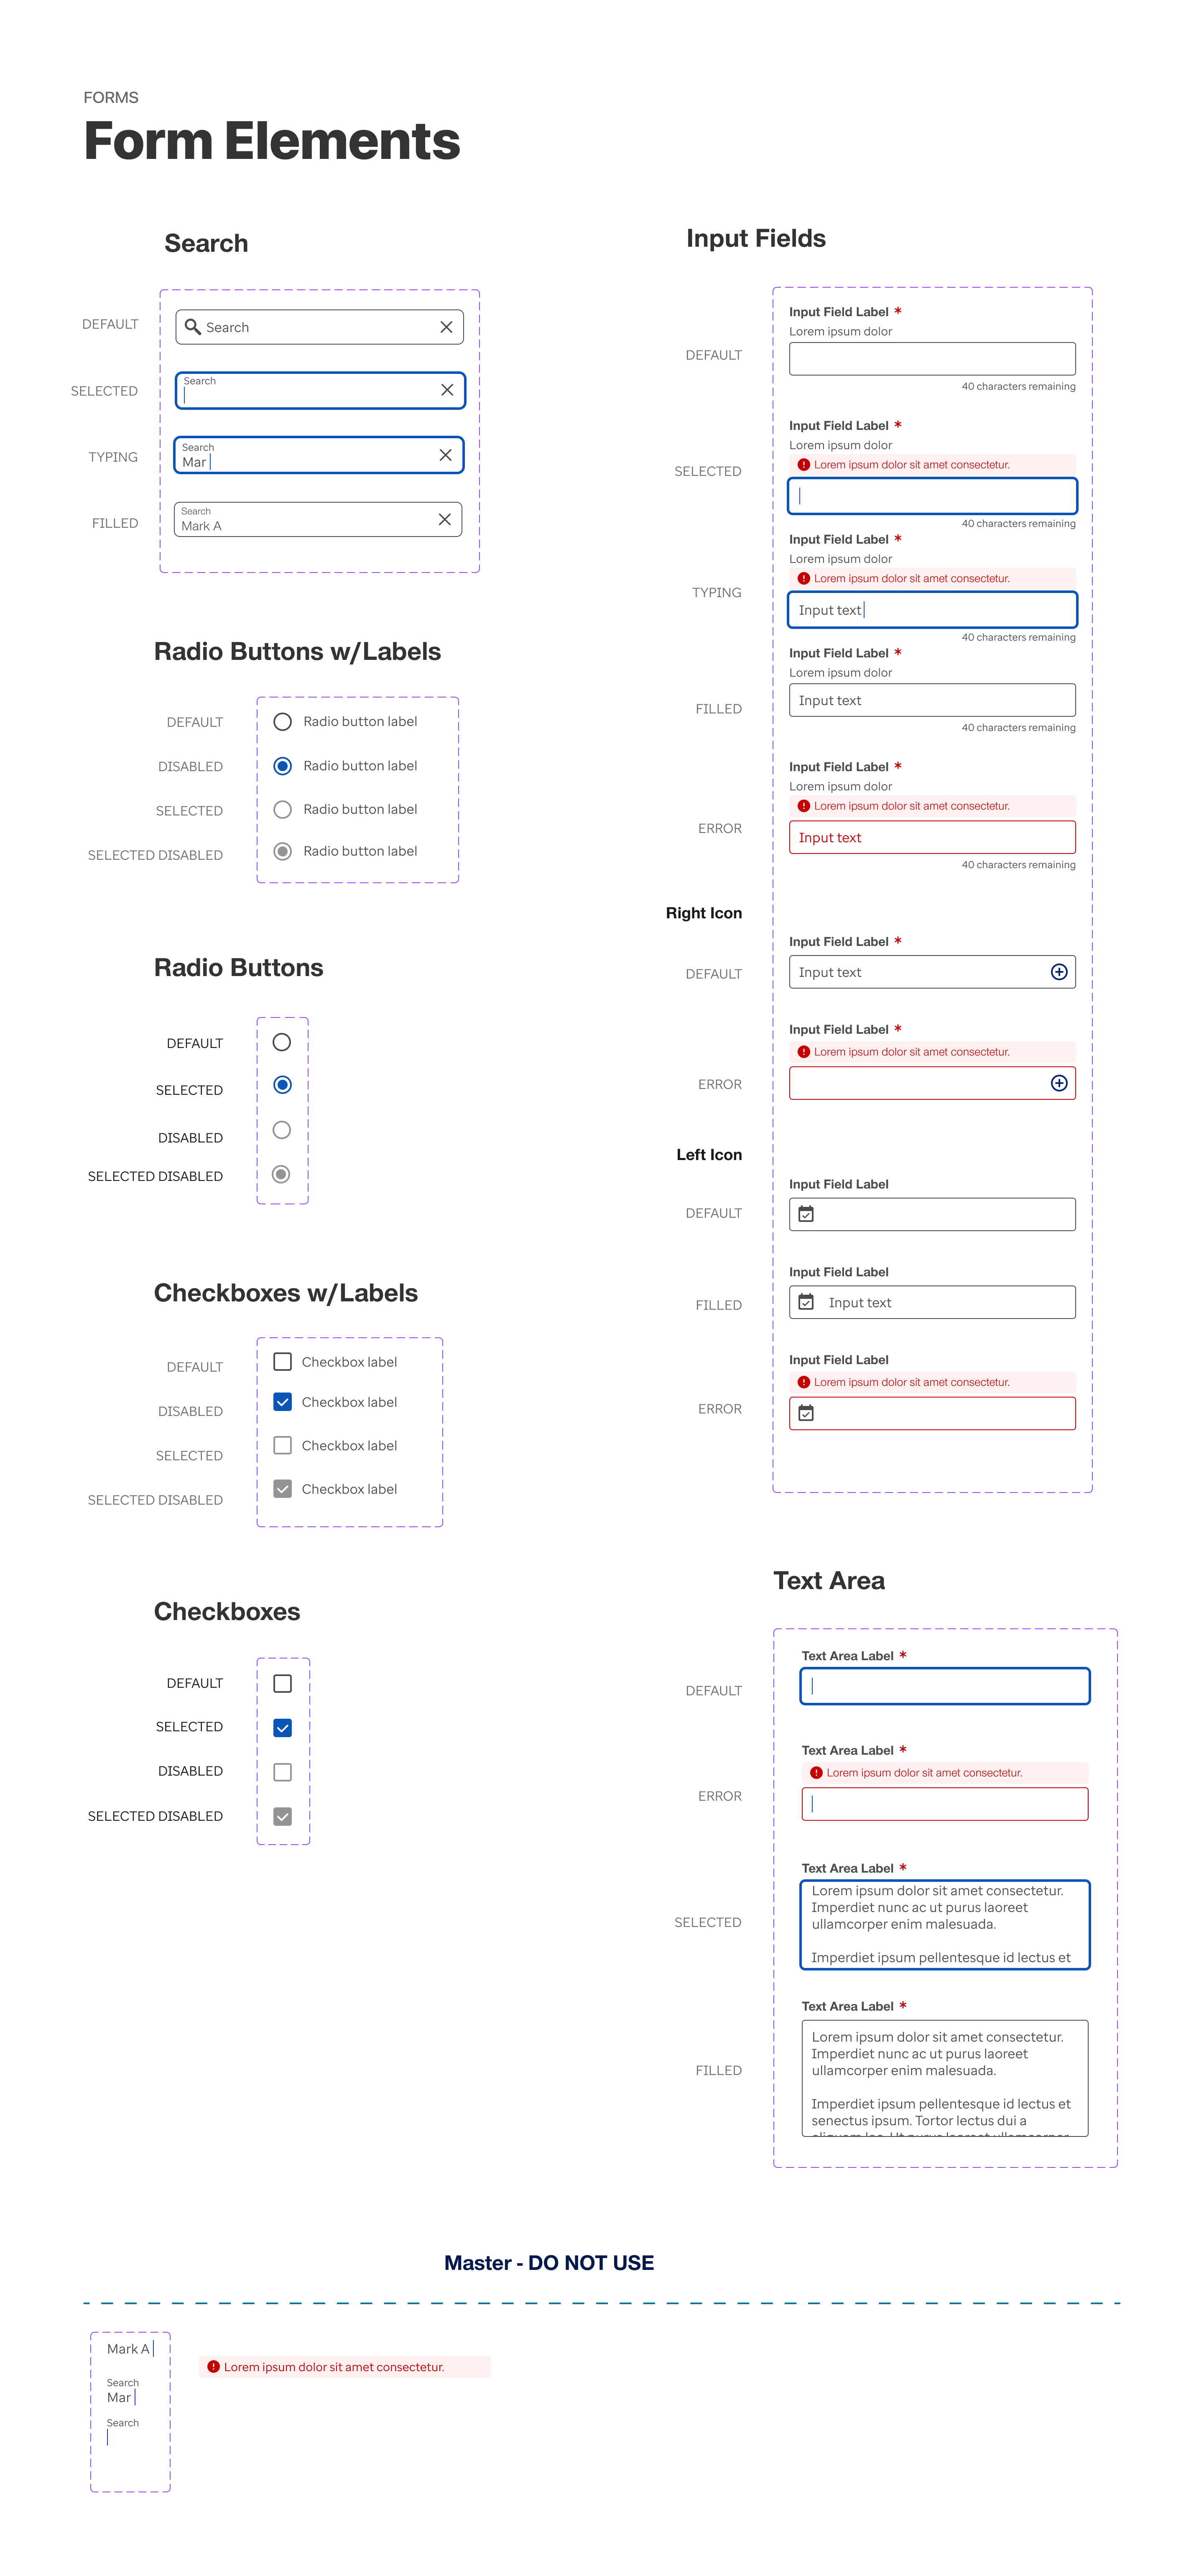1204x2576 pixels.
Task: Uncheck the blue checked unlabeled checkbox
Action: [x=283, y=1728]
